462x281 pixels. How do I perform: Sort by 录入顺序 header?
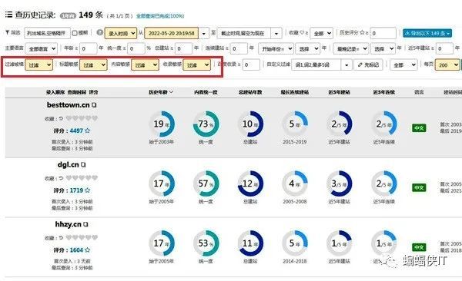click(x=55, y=92)
